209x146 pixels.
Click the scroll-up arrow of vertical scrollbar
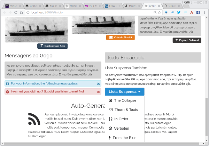point(207,18)
